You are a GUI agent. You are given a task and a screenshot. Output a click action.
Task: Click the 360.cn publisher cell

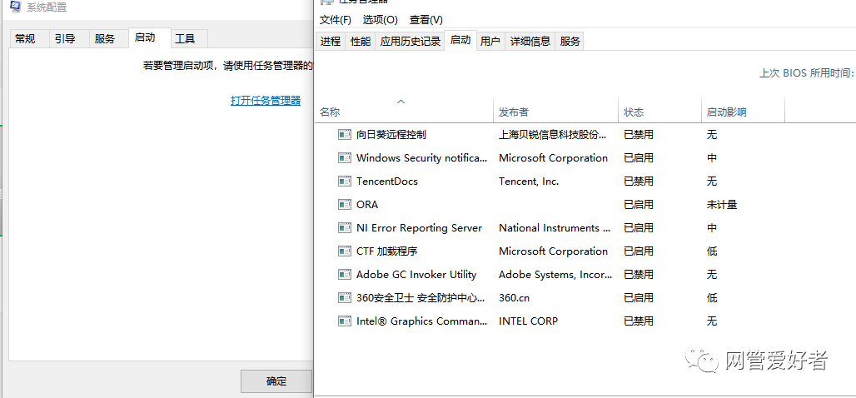click(x=515, y=298)
